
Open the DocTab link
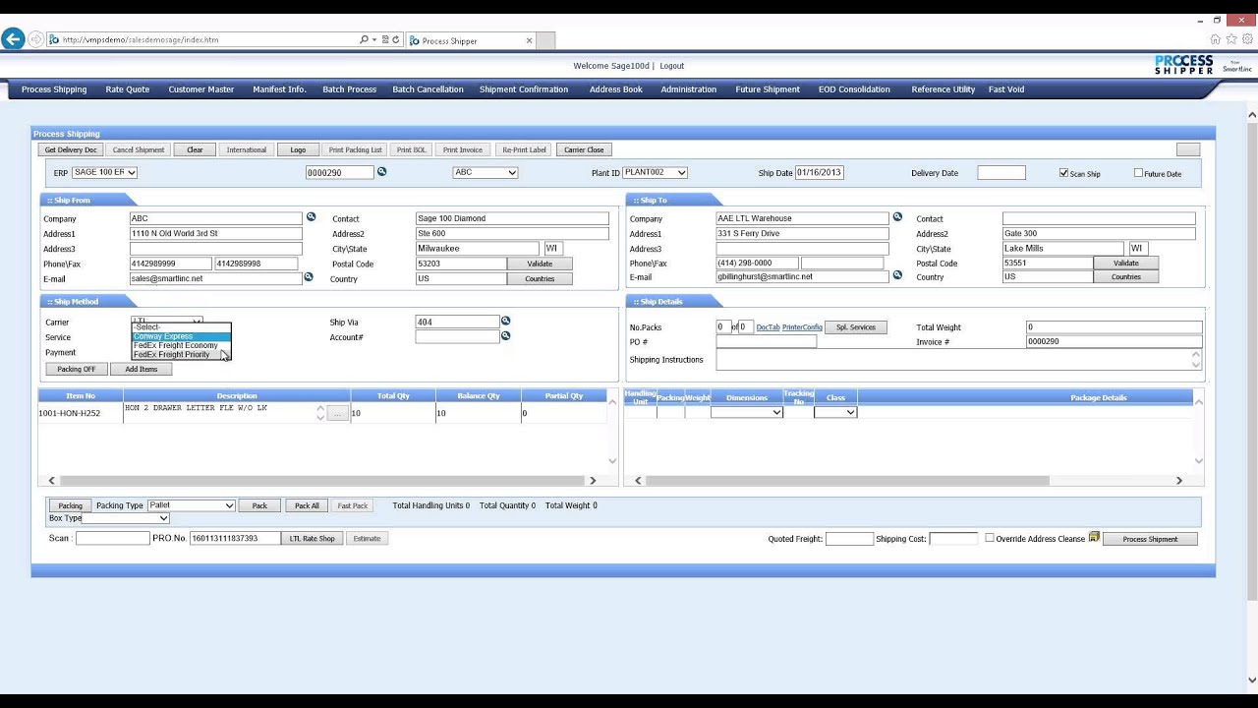(768, 327)
